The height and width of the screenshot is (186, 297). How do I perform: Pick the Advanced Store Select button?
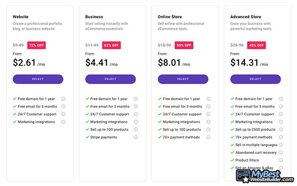256,79
